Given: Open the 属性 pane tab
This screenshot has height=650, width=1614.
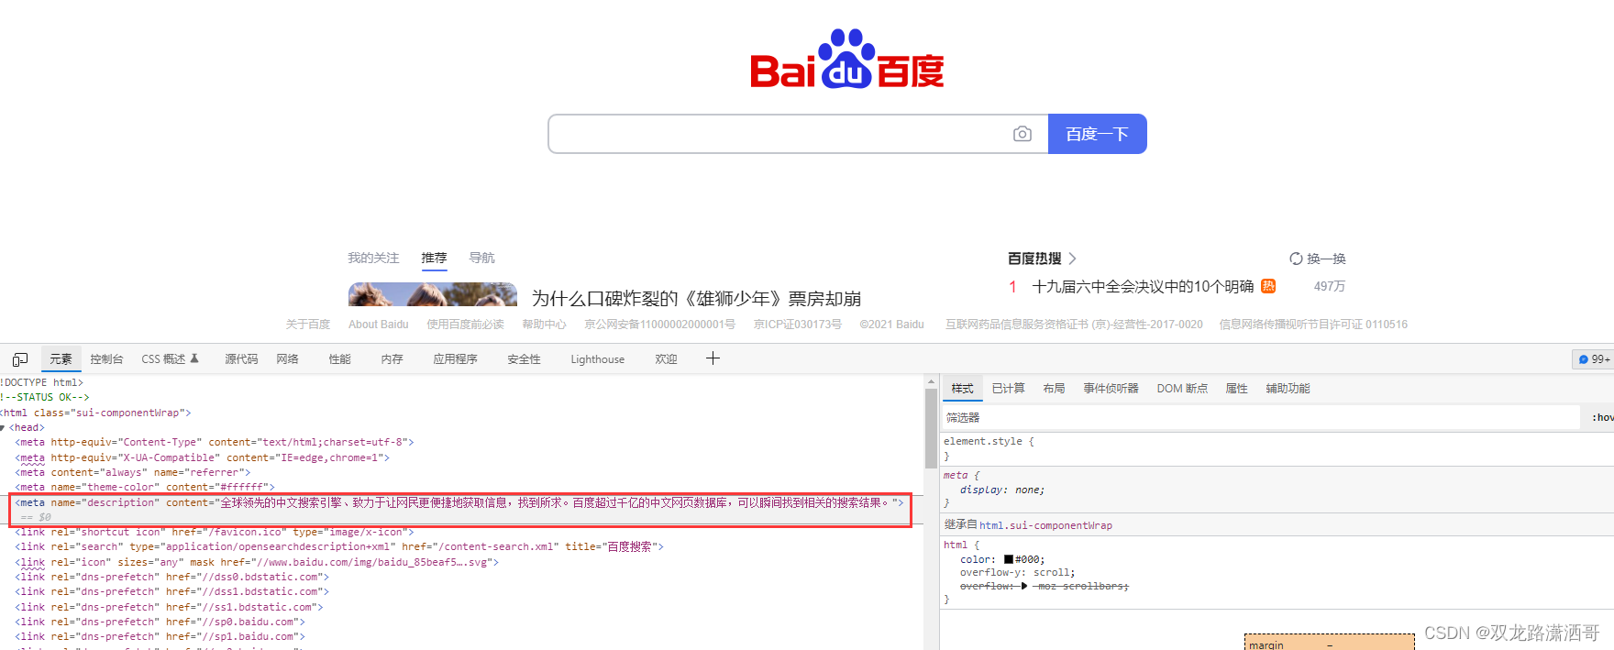Looking at the screenshot, I should tap(1236, 389).
